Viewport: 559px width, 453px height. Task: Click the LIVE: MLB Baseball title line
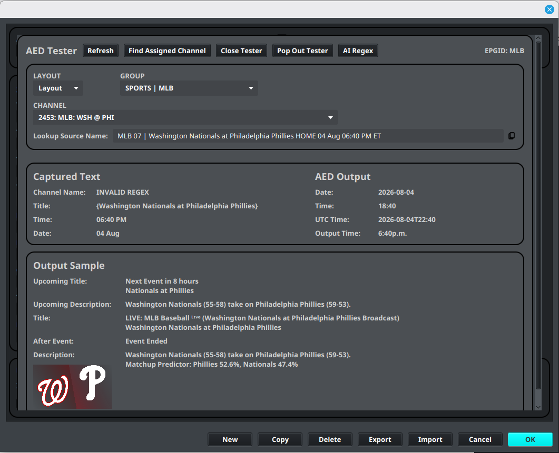point(262,318)
